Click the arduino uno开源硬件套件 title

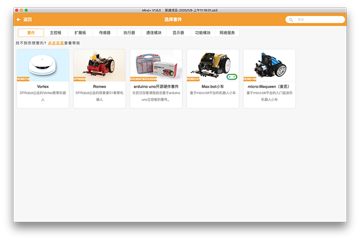pyautogui.click(x=156, y=87)
